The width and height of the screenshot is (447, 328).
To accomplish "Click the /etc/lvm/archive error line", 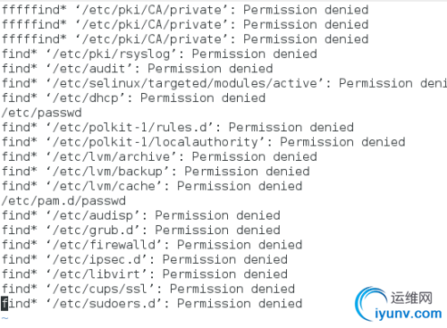I will (159, 156).
